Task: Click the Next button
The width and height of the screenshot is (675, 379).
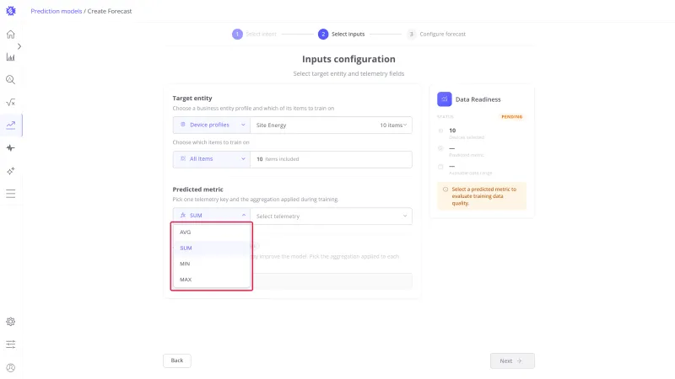Action: pyautogui.click(x=512, y=361)
